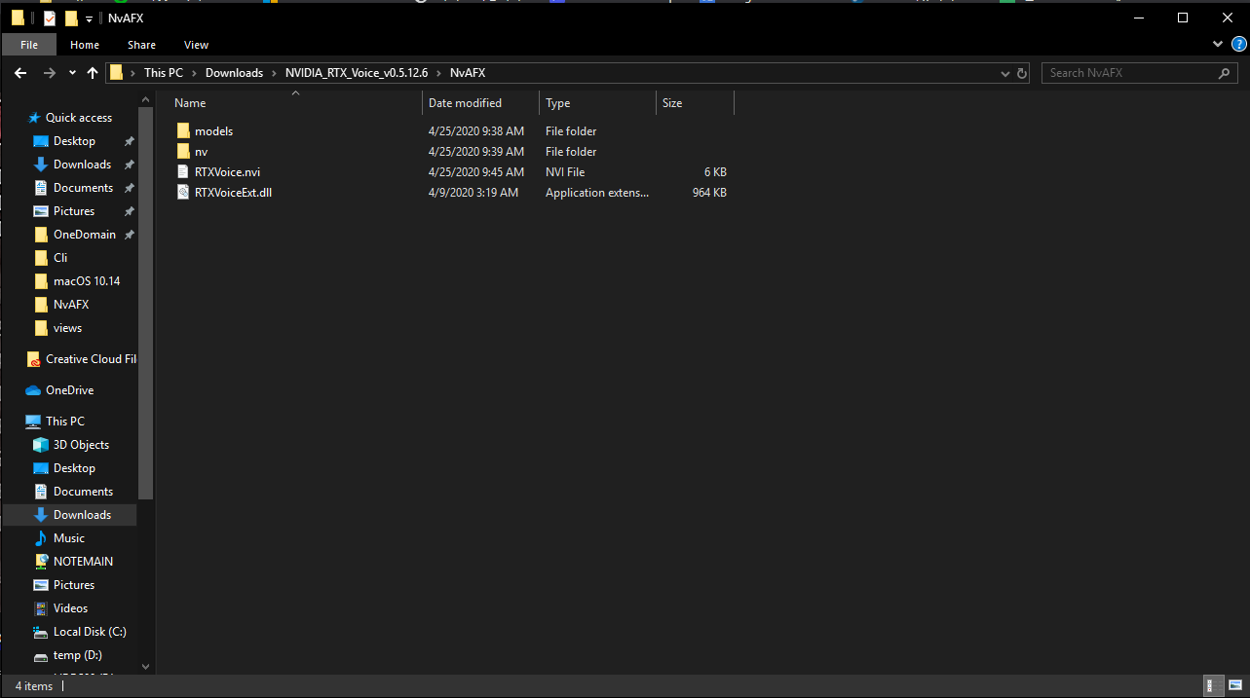This screenshot has width=1250, height=698.
Task: Open 3D Objects under This PC
Action: (x=81, y=445)
